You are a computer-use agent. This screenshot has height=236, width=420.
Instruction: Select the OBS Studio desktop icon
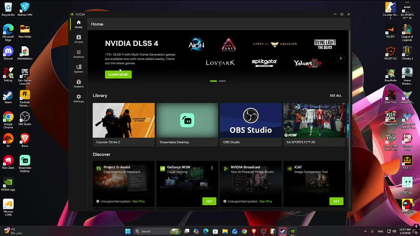pyautogui.click(x=25, y=119)
